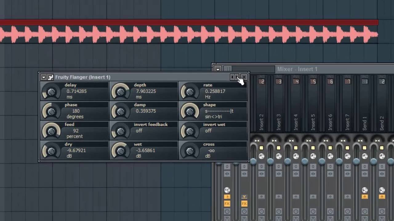The height and width of the screenshot is (221, 394).
Task: Select next preset arrow in Fruity Flanger
Action: [237, 77]
